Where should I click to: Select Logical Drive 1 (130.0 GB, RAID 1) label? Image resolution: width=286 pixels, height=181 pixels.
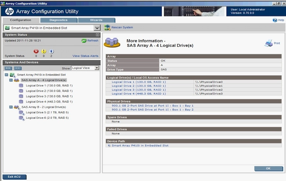pos(49,86)
